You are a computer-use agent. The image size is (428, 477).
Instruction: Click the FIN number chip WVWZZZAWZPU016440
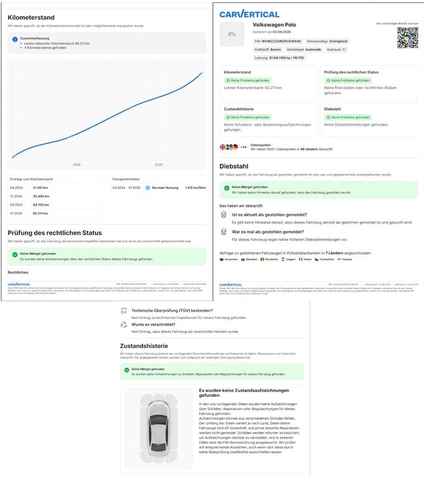point(278,41)
